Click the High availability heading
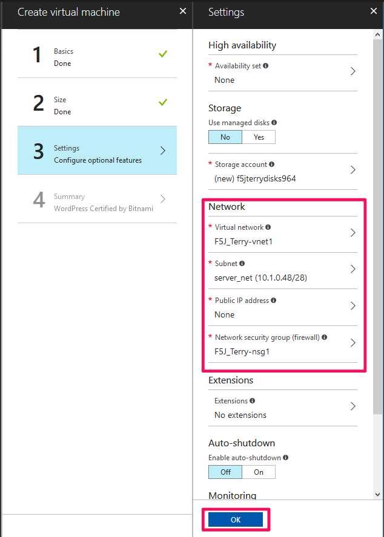 coord(242,45)
